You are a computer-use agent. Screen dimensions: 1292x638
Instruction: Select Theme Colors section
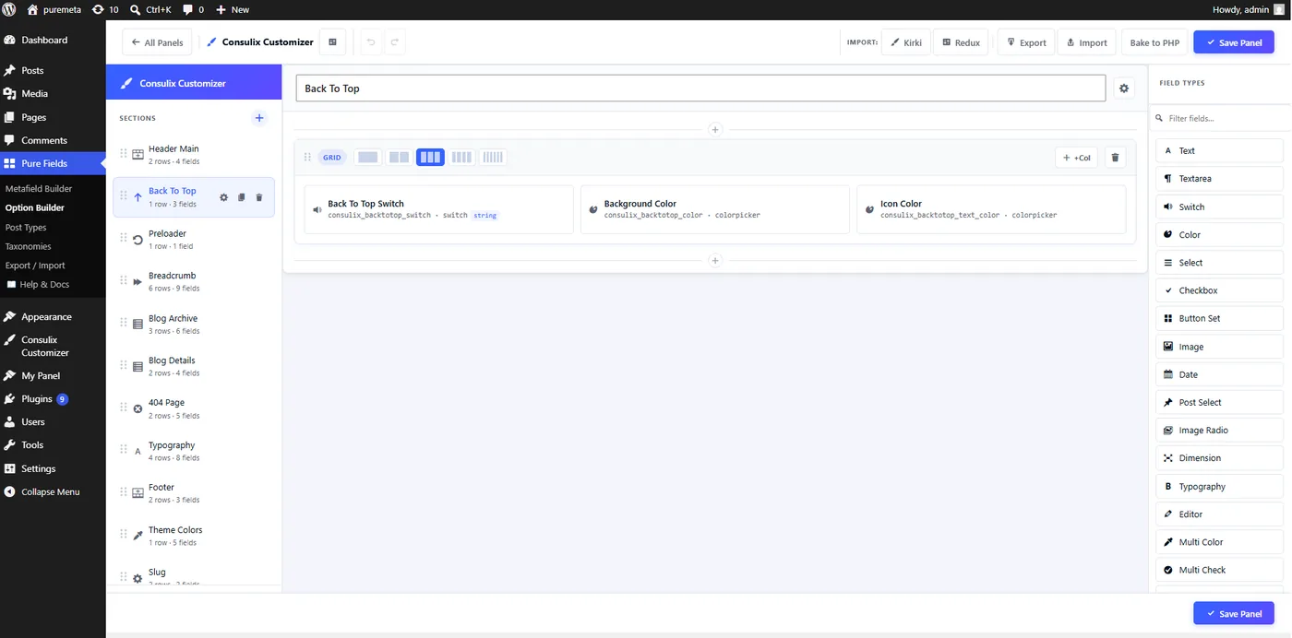coord(194,536)
